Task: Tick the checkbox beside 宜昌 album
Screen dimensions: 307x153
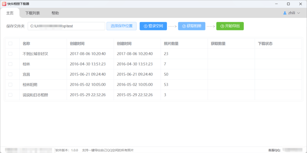Action: [x=11, y=74]
